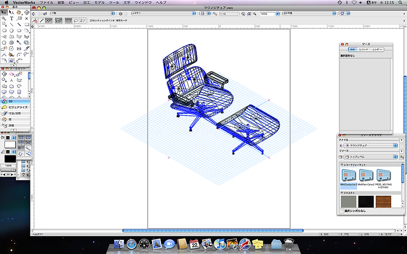Viewport: 407px width, 254px height.
Task: Open the layer dropdown in view bar
Action: tap(163, 14)
